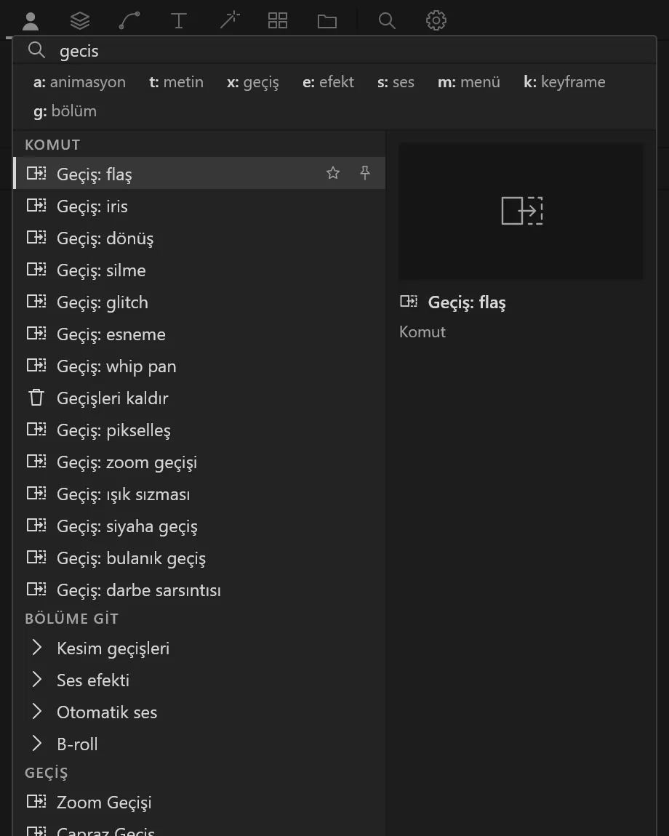
Task: Filter by the a: animasyon prefix
Action: [79, 82]
